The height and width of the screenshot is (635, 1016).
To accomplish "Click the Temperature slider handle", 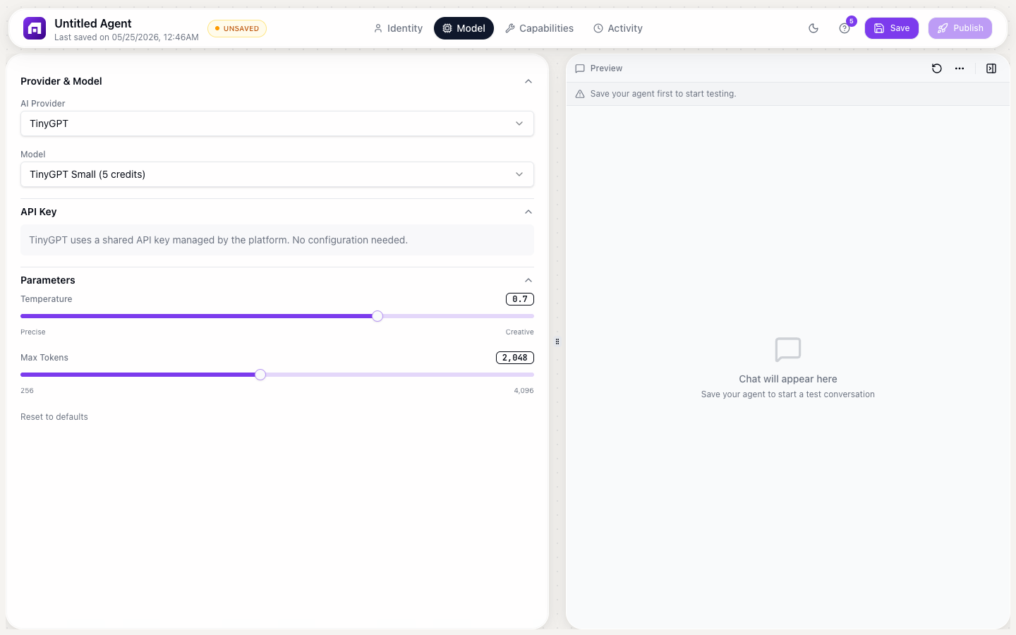I will 377,316.
